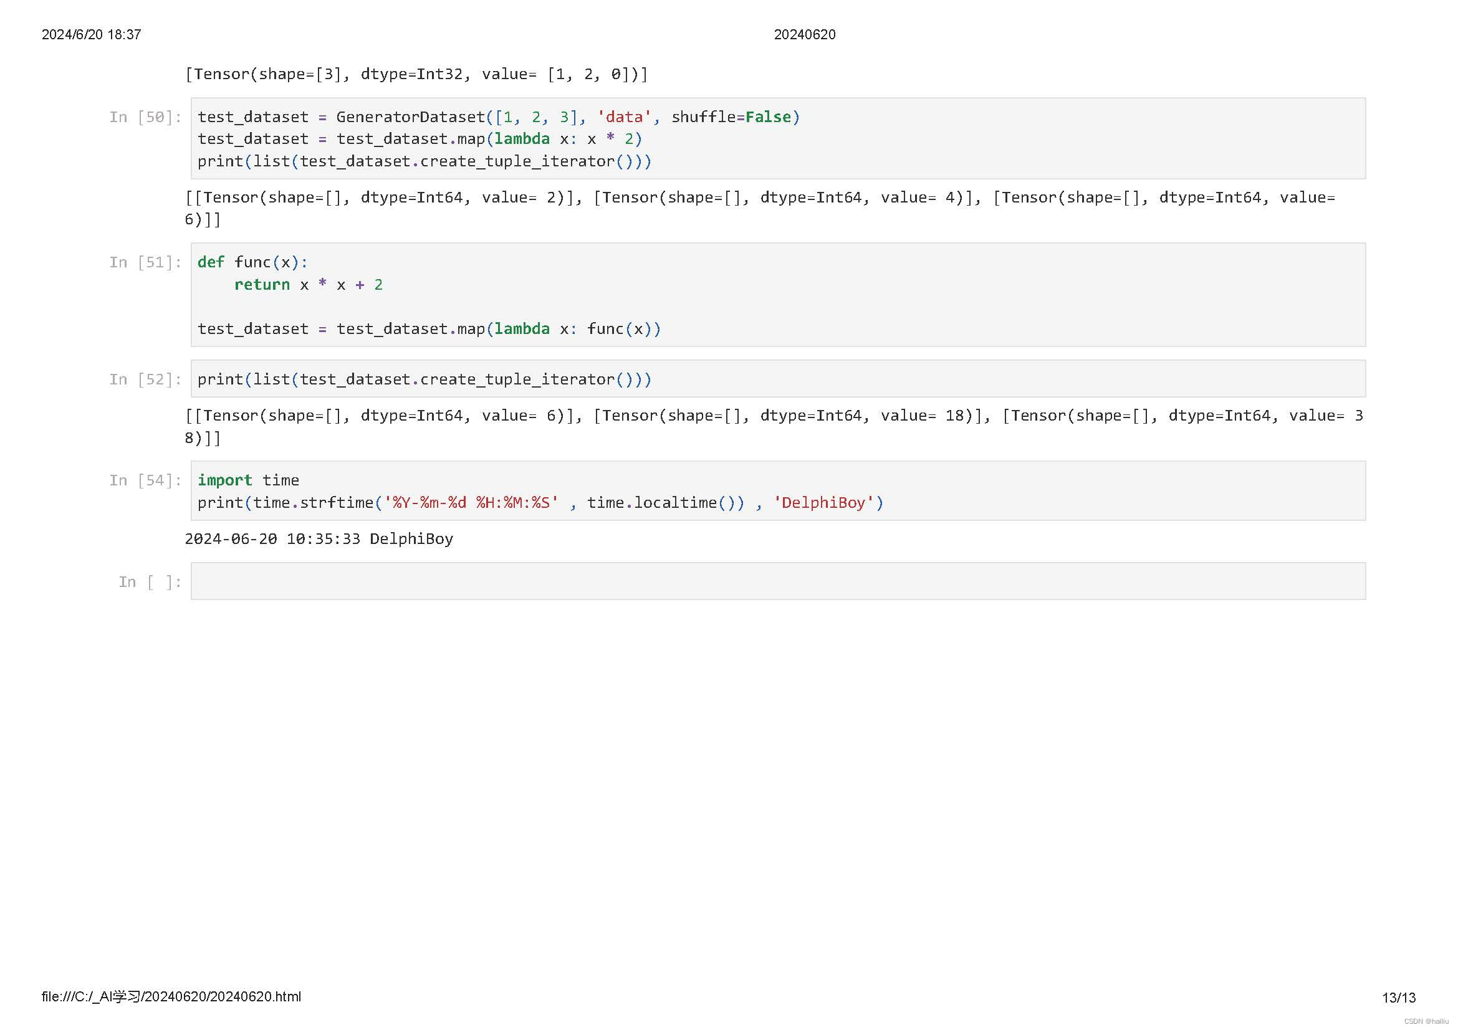Viewport: 1458px width, 1030px height.
Task: Click the print statement in cell 52
Action: [x=424, y=379]
